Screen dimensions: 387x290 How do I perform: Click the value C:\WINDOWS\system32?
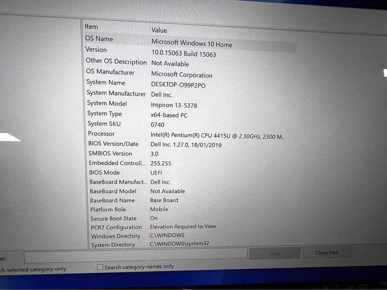179,244
